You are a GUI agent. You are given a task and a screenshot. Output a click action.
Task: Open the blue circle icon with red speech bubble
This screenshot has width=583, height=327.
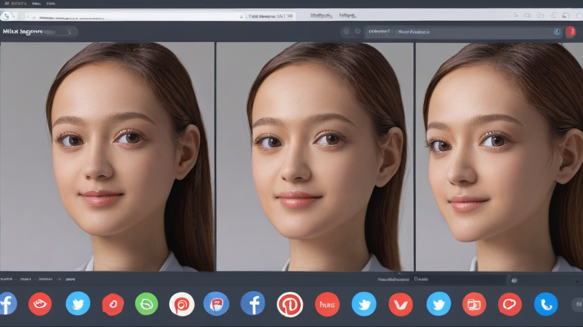[x=216, y=304]
